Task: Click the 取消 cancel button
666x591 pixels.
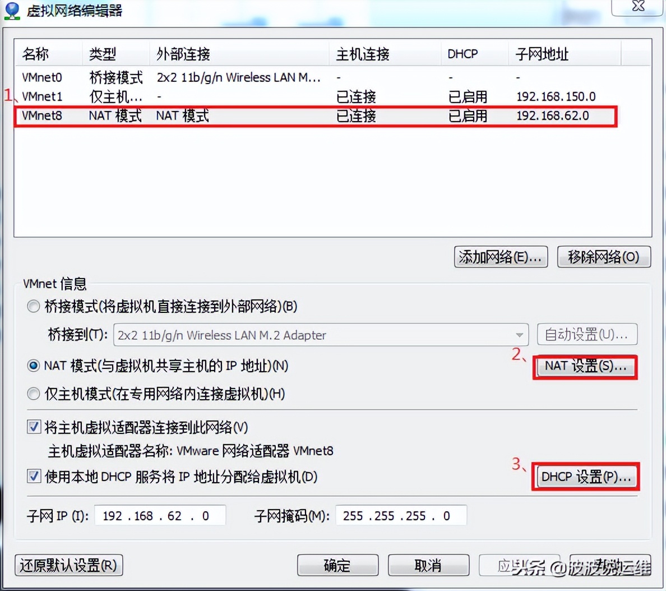Action: [428, 565]
